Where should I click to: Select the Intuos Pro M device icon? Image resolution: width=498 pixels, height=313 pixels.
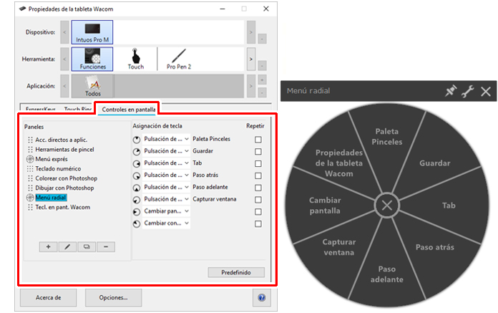93,33
